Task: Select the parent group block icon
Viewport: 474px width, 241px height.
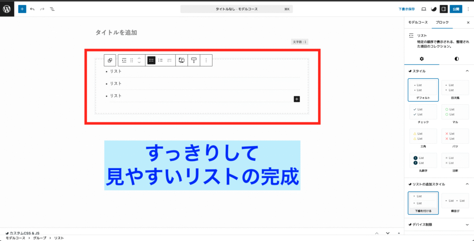Action: coord(110,60)
